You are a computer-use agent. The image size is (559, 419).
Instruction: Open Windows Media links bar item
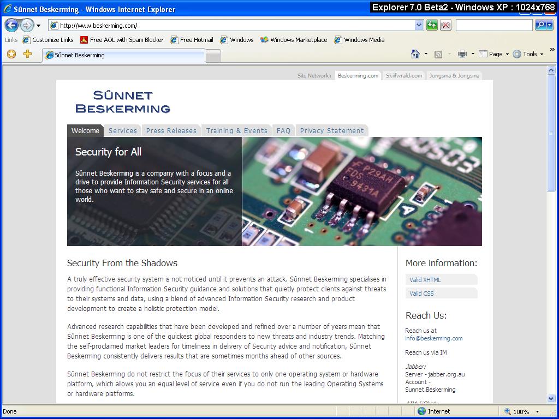click(359, 40)
